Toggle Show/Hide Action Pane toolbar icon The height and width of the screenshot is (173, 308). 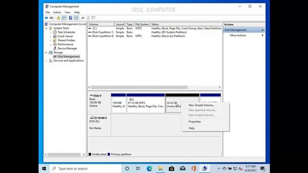click(76, 18)
